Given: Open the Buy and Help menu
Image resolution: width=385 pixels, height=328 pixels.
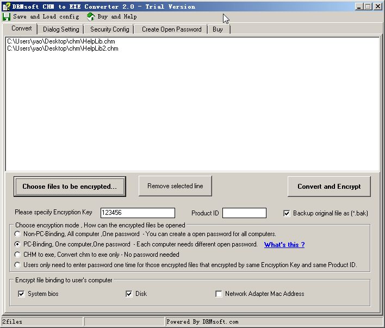Looking at the screenshot, I should click(117, 16).
